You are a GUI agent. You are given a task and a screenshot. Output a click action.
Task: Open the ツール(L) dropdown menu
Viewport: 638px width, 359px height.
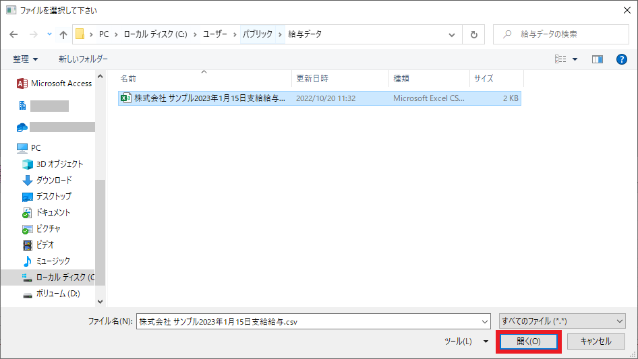(466, 341)
